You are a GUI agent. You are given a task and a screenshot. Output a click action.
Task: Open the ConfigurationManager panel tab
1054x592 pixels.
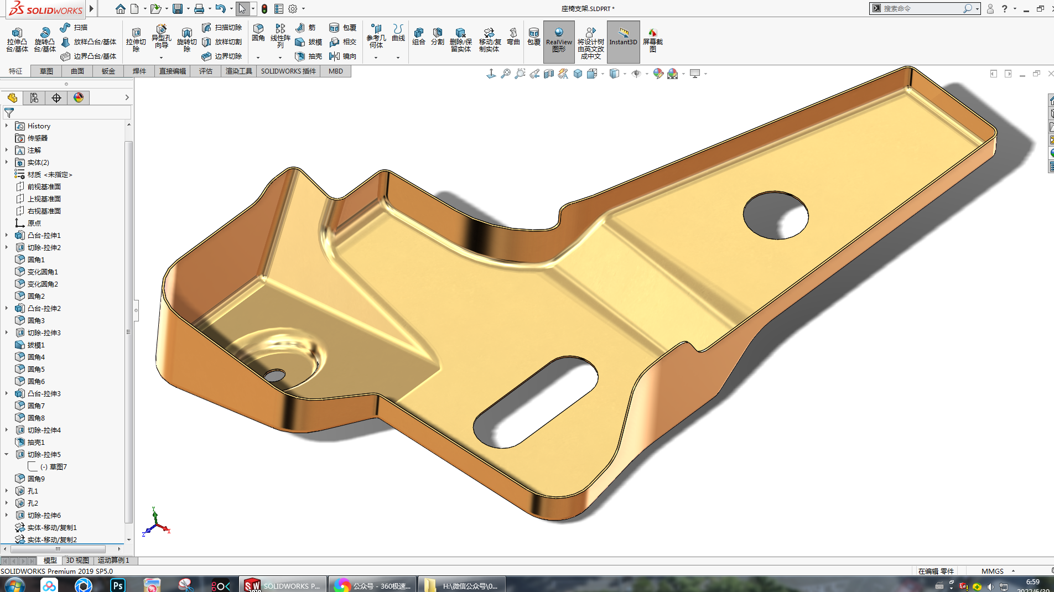pyautogui.click(x=56, y=98)
